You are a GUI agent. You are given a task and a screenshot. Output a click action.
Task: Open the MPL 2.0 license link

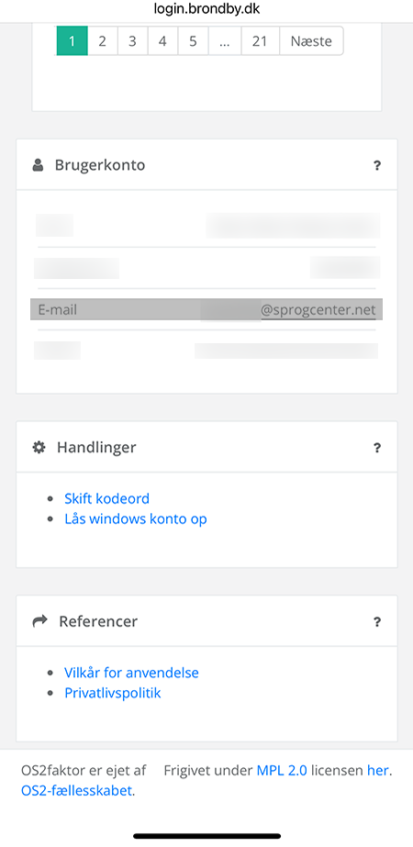(x=282, y=771)
